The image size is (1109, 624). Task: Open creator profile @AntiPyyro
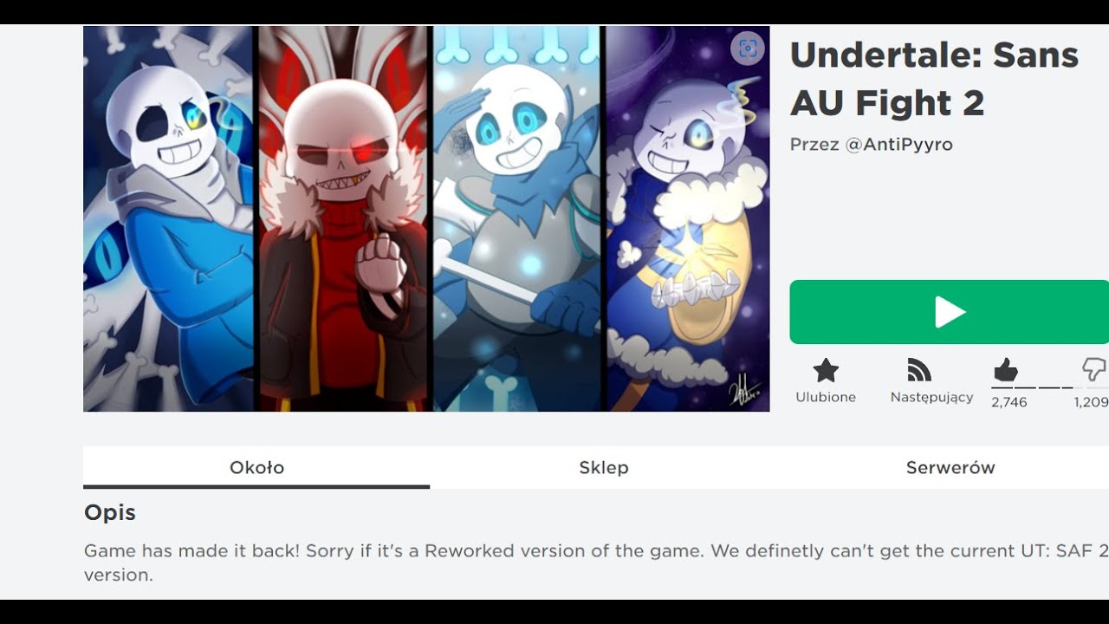coord(898,145)
